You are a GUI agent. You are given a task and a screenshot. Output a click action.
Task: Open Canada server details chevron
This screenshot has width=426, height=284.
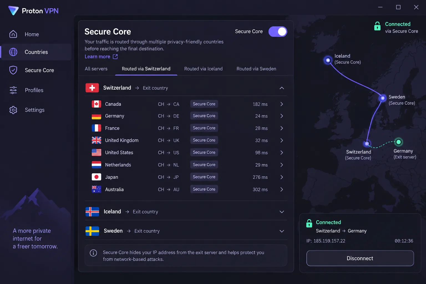click(282, 104)
